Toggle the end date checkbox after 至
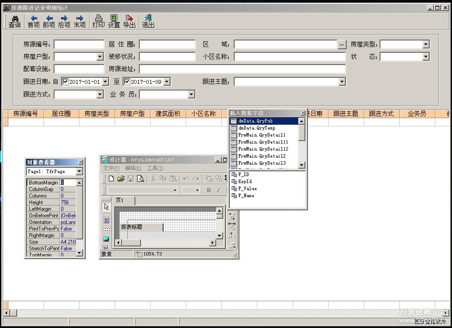Viewport: 452px width, 328px height. pyautogui.click(x=127, y=82)
